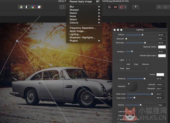The width and height of the screenshot is (170, 123).
Task: Click the first arrange icon at toolbar right
Action: tap(159, 7)
